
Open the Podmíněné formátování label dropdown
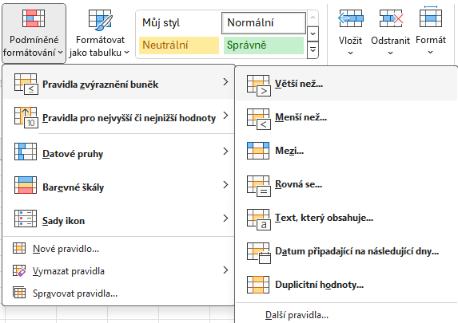34,46
